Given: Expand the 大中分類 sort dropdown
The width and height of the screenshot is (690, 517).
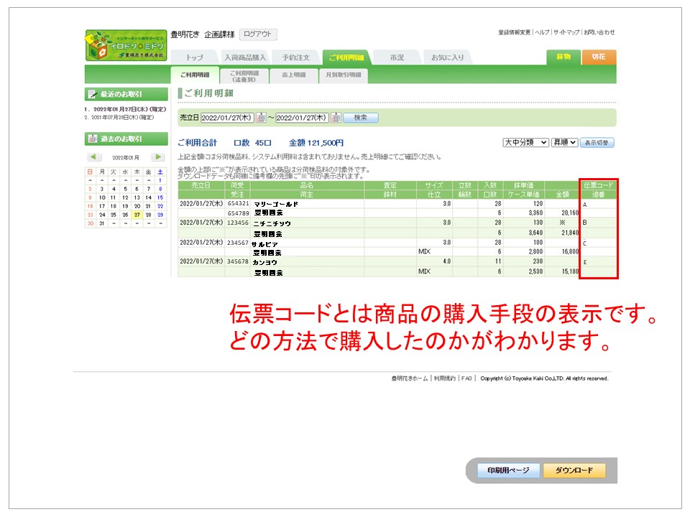Looking at the screenshot, I should pyautogui.click(x=525, y=143).
